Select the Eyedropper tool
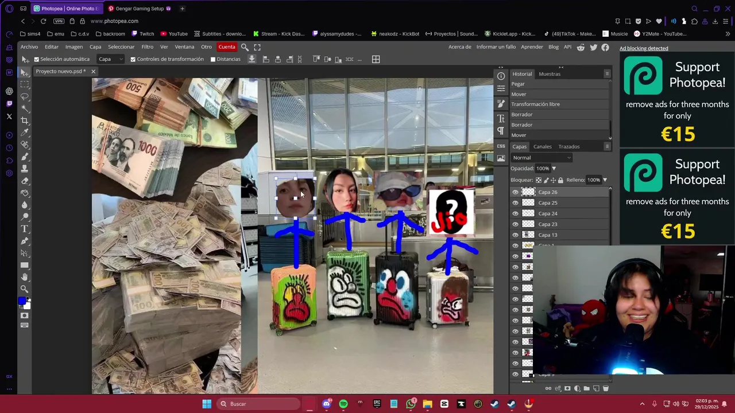 (25, 132)
